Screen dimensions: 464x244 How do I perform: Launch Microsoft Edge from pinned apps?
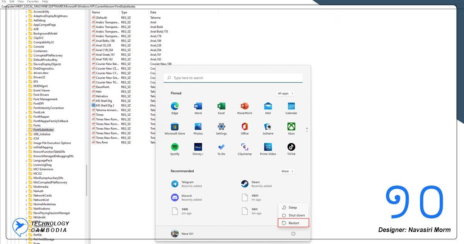pyautogui.click(x=175, y=106)
